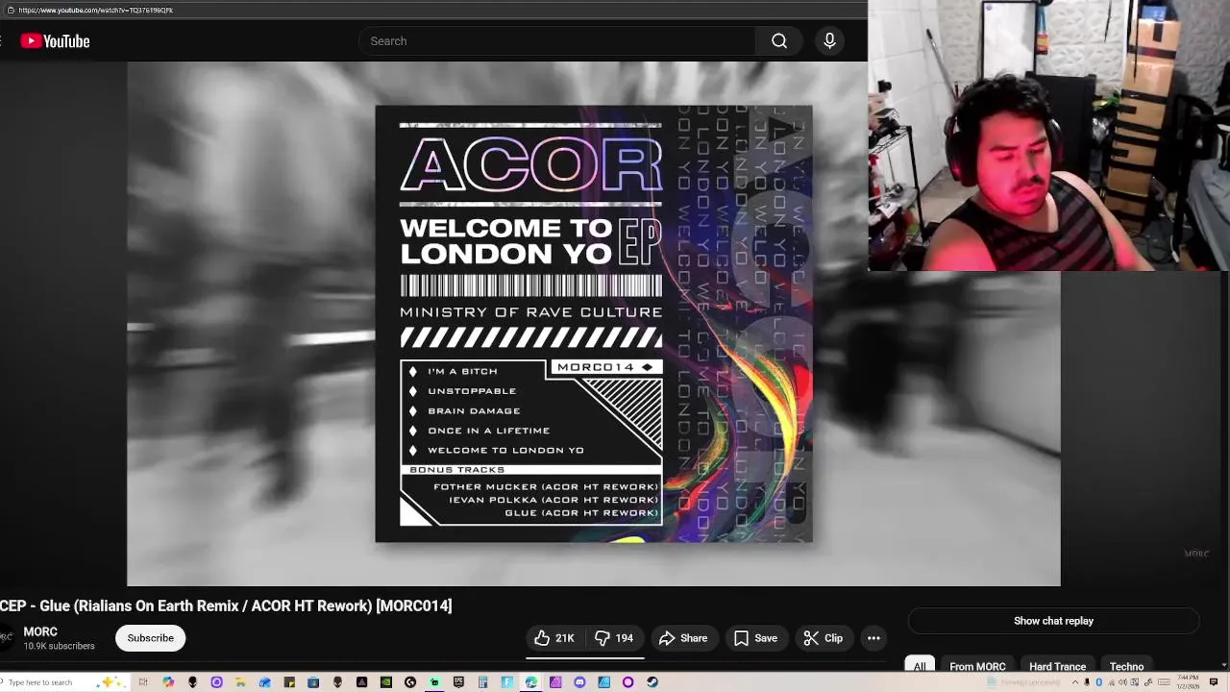1230x692 pixels.
Task: Select the From MORC chip
Action: (977, 666)
